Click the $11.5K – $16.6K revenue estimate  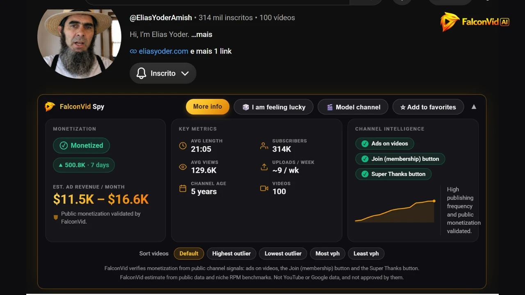(101, 200)
